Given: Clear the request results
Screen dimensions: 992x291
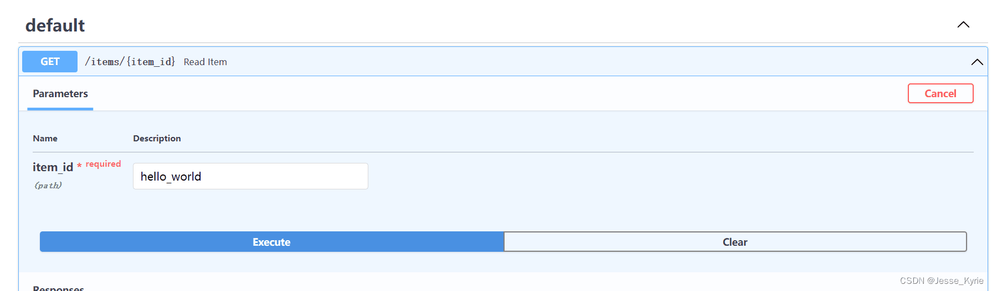Looking at the screenshot, I should click(x=735, y=242).
